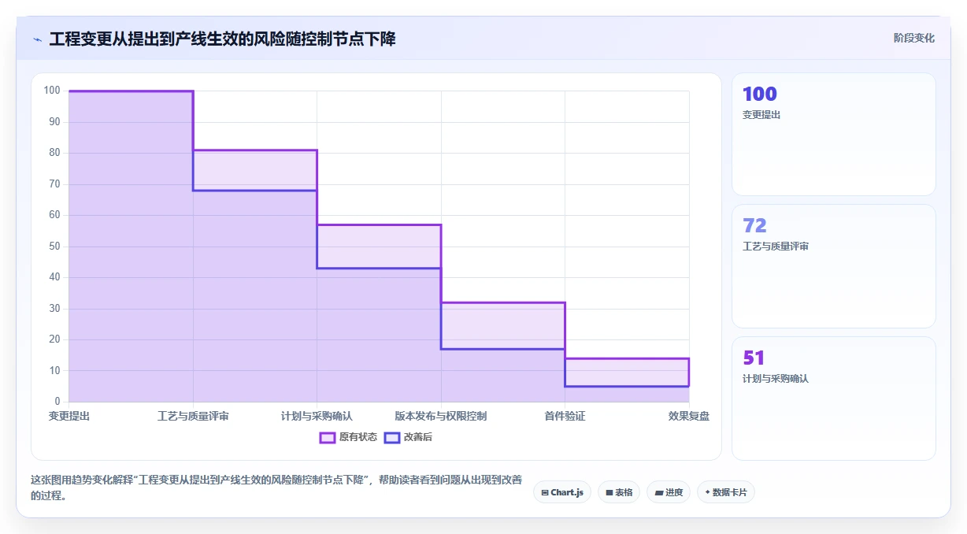Viewport: 967px width, 534px height.
Task: Click the 效果复盘 x-axis label
Action: pyautogui.click(x=689, y=416)
